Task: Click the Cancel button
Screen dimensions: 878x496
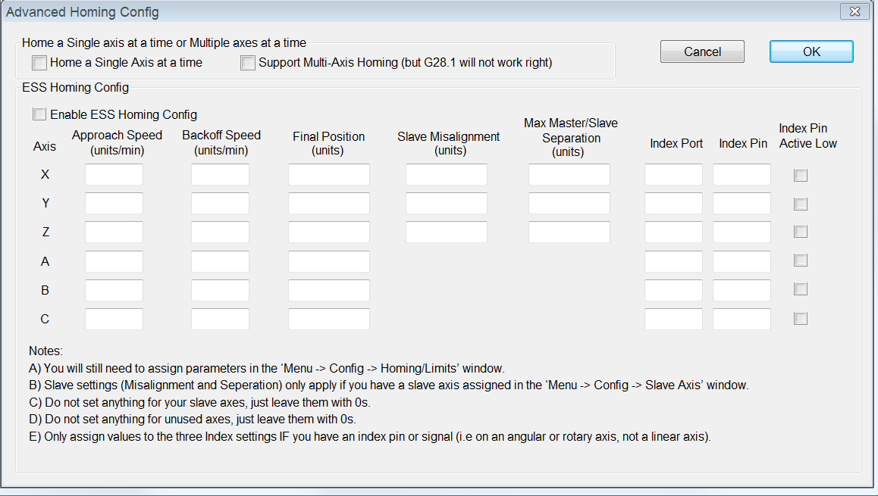Action: [702, 51]
